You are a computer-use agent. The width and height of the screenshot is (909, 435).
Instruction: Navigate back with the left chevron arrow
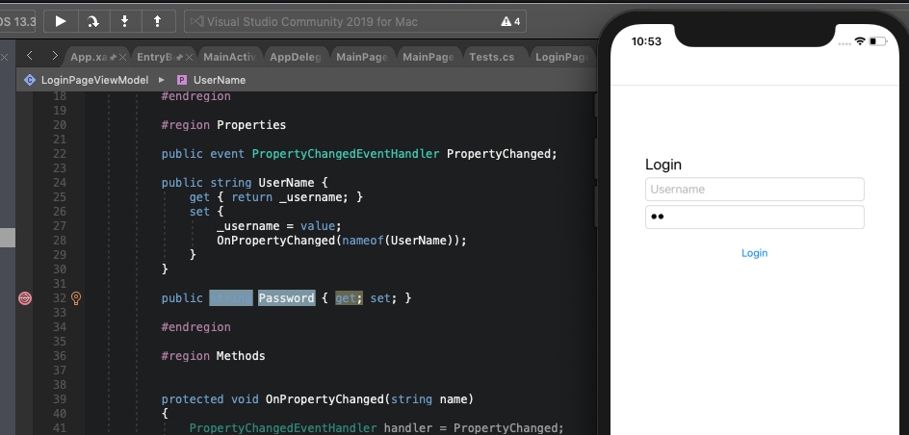[x=30, y=56]
